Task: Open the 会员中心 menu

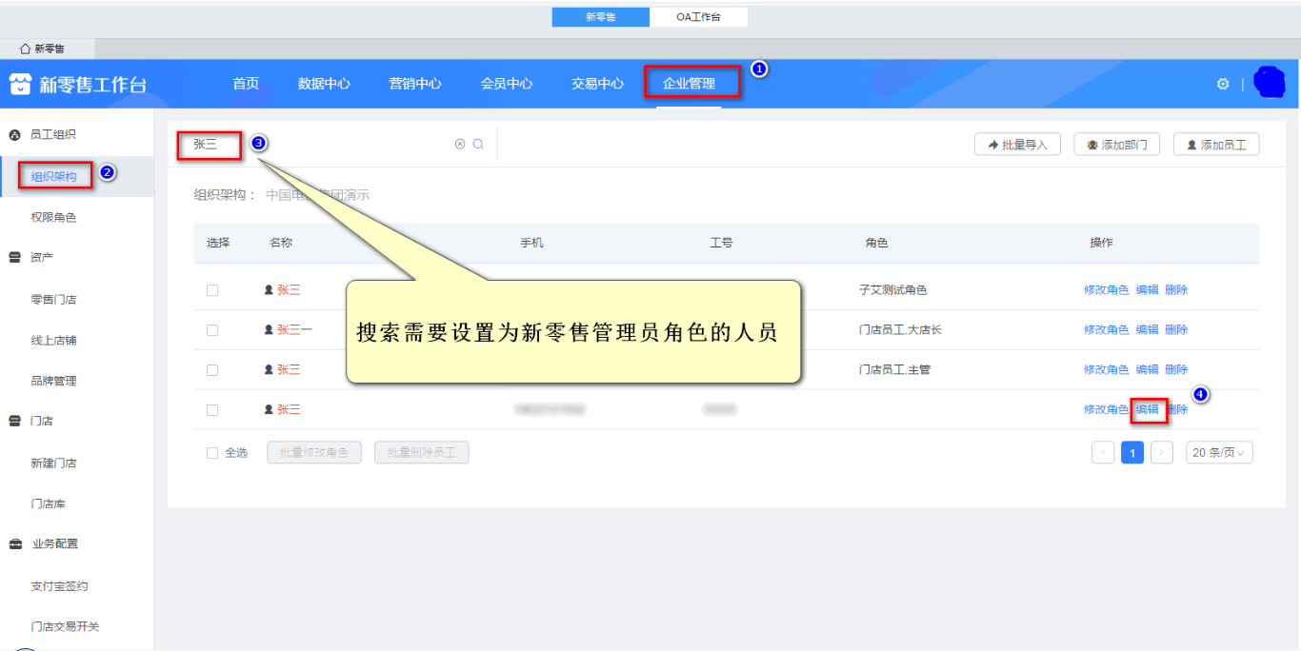Action: coord(507,84)
